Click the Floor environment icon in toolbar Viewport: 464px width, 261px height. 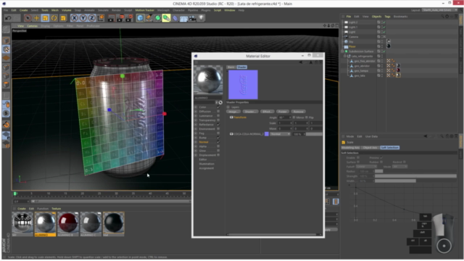[x=183, y=18]
